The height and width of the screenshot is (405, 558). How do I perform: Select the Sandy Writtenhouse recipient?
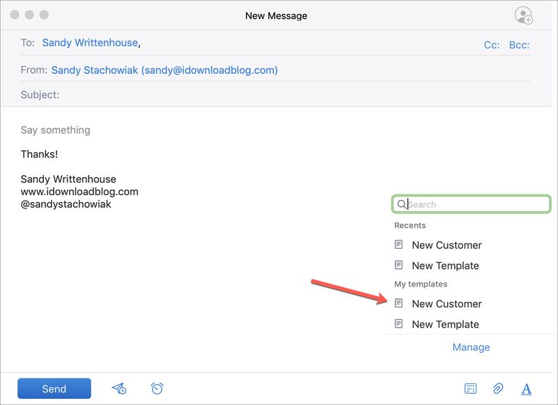[90, 43]
